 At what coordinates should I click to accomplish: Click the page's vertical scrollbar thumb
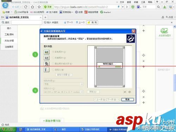point(175,83)
